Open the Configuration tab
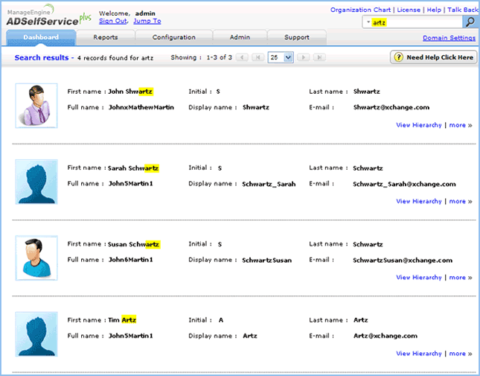480x376 pixels. click(x=173, y=37)
